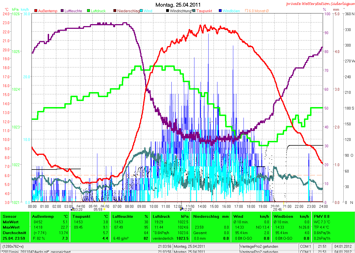355x253 pixels.
Task: Click the moon marker at 12:20
Action: [181, 209]
